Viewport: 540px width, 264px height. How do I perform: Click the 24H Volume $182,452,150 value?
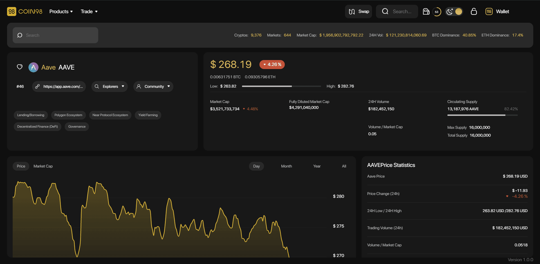click(x=381, y=109)
